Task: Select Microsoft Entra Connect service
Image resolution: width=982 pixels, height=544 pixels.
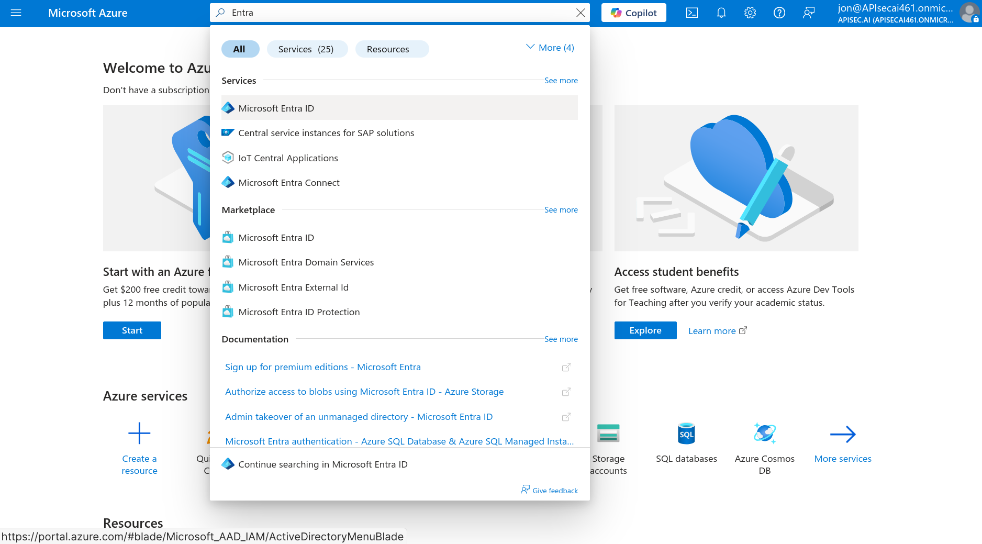Action: (289, 183)
